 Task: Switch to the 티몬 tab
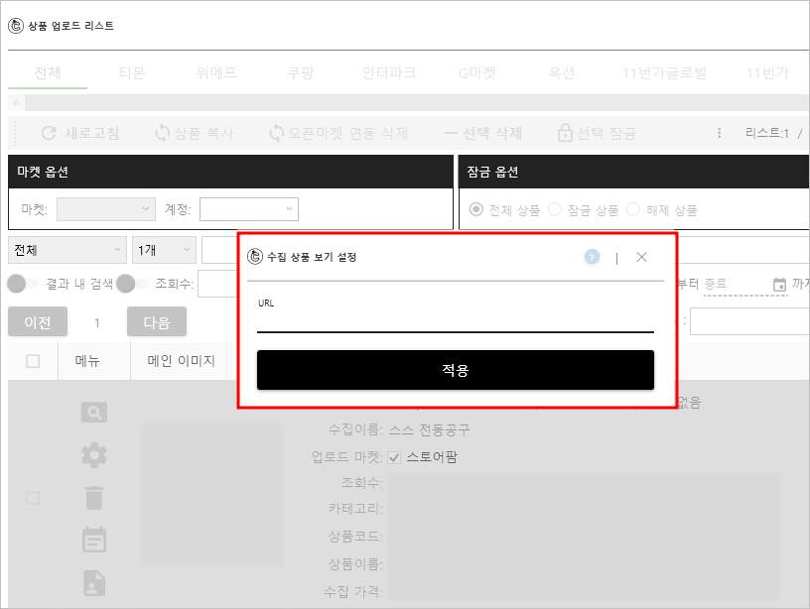pos(132,72)
